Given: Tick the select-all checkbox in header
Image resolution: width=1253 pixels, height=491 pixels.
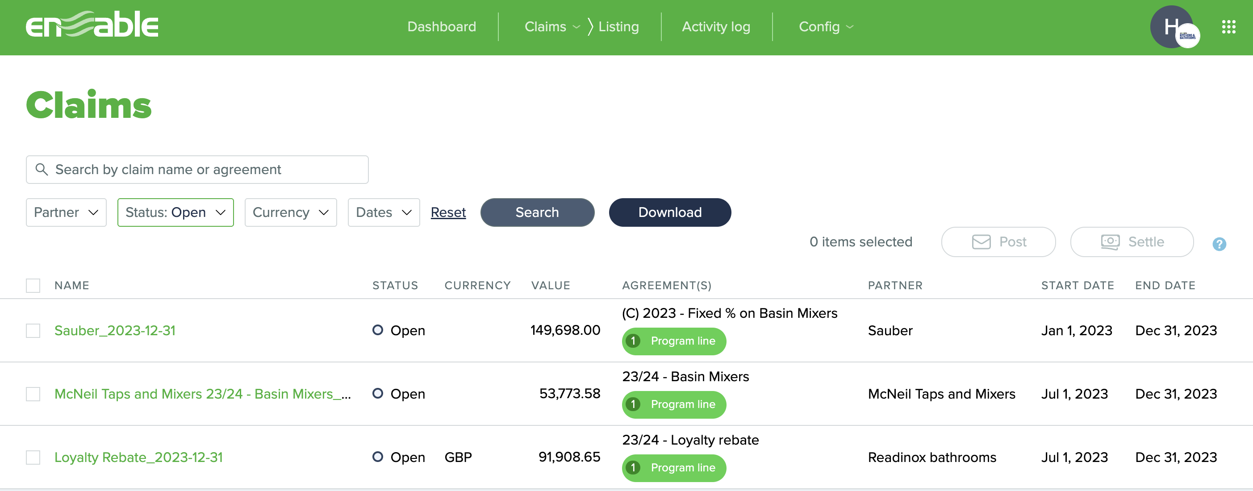Looking at the screenshot, I should pos(33,285).
